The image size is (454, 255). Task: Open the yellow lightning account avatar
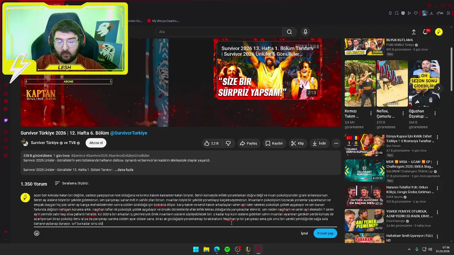pos(439,32)
